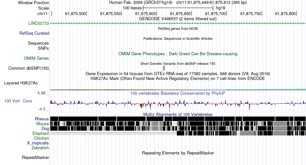
Task: Click the 61,875,700 ruler position
Action: click(x=215, y=13)
